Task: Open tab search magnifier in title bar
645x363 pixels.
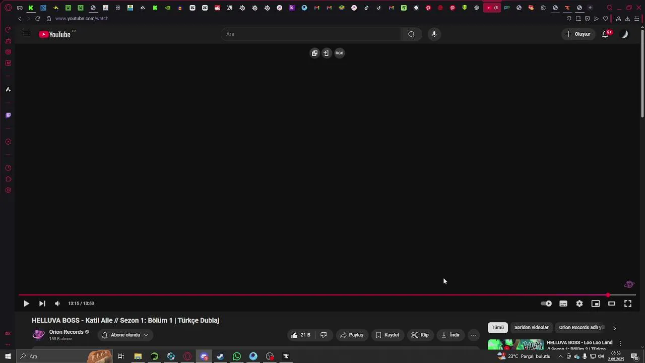Action: pos(609,8)
